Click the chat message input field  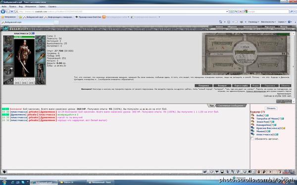104,172
